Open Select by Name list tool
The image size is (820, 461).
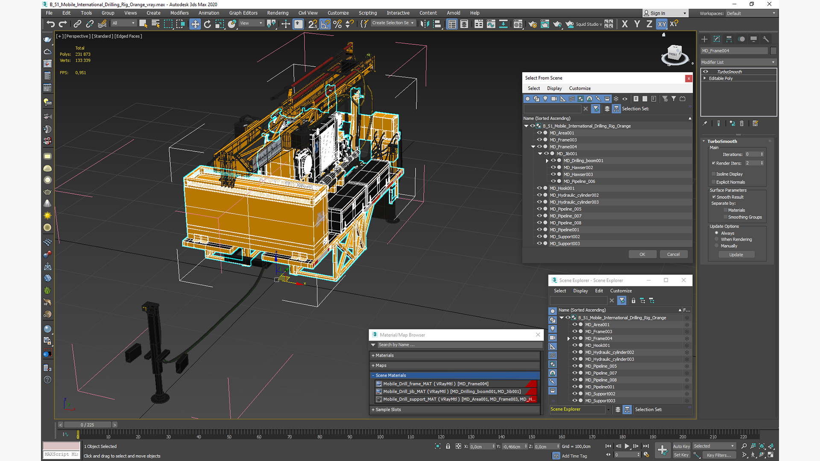coord(155,24)
